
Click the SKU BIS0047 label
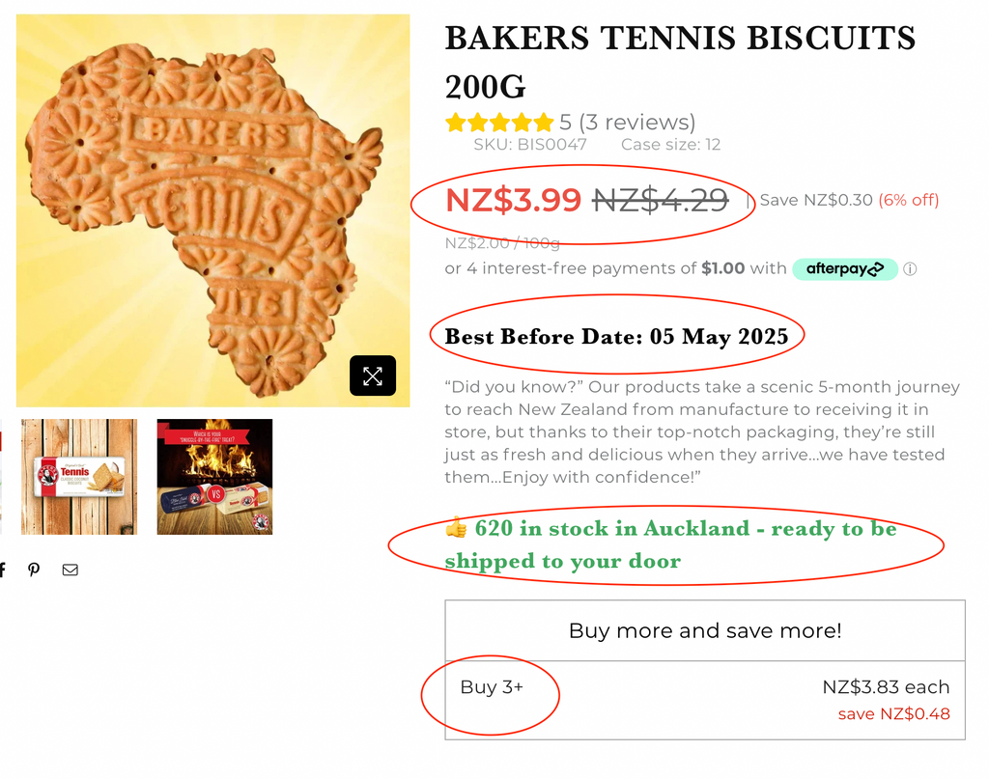529,145
